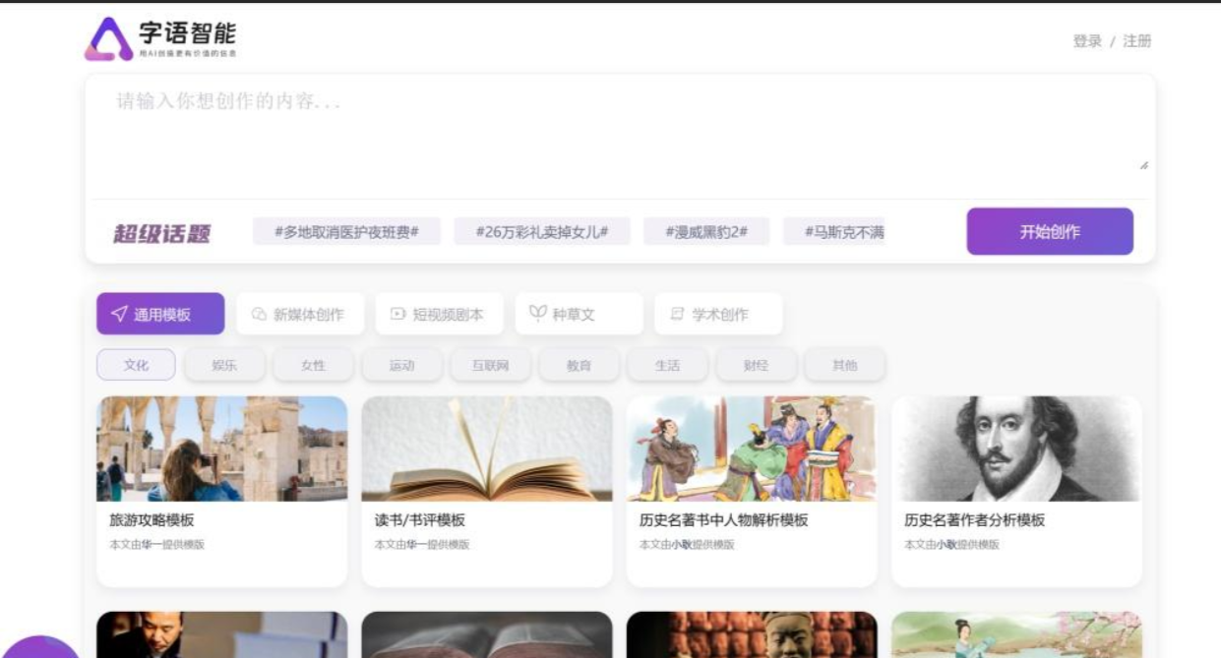Open the 新媒体创作 tab
This screenshot has width=1221, height=658.
300,314
